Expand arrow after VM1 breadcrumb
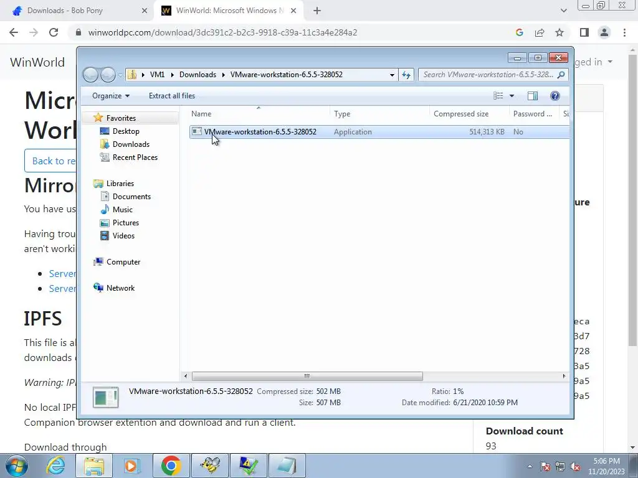This screenshot has height=478, width=638. 172,75
